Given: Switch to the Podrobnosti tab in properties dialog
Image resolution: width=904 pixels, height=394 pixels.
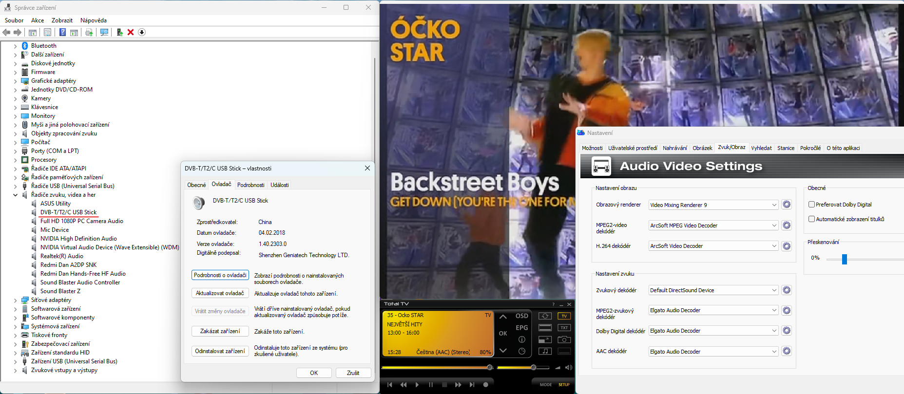Looking at the screenshot, I should pyautogui.click(x=250, y=185).
